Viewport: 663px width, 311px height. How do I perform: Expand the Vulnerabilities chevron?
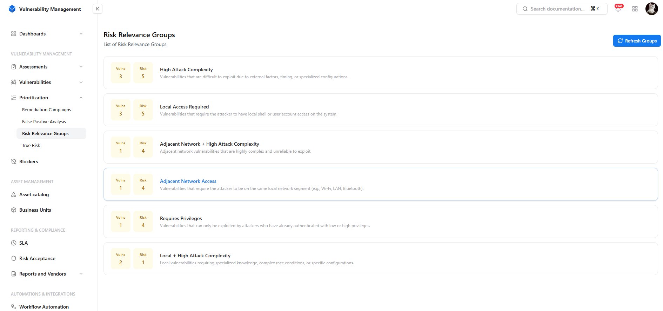click(81, 82)
